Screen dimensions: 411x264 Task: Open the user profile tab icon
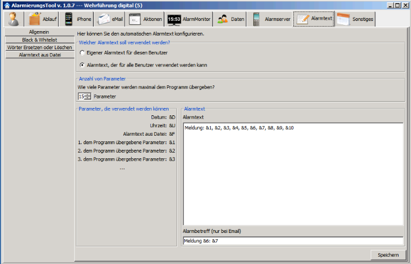tap(14, 19)
